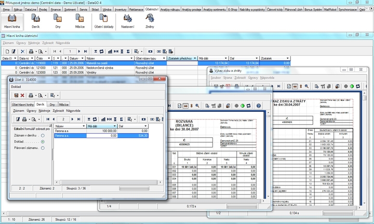Create new record in Hlavní kniha toolbar

coord(7,51)
